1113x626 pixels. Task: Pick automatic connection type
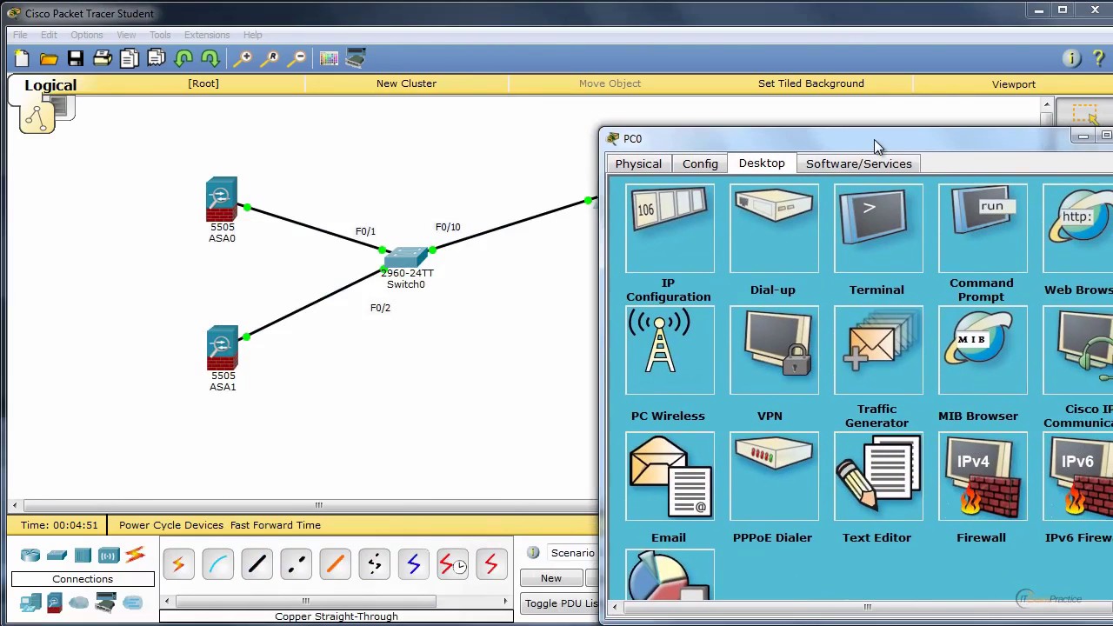[x=178, y=564]
